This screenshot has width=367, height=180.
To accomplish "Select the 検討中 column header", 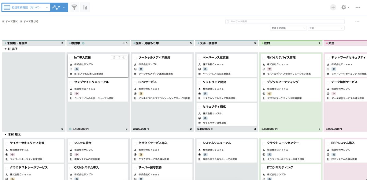I will [x=98, y=43].
